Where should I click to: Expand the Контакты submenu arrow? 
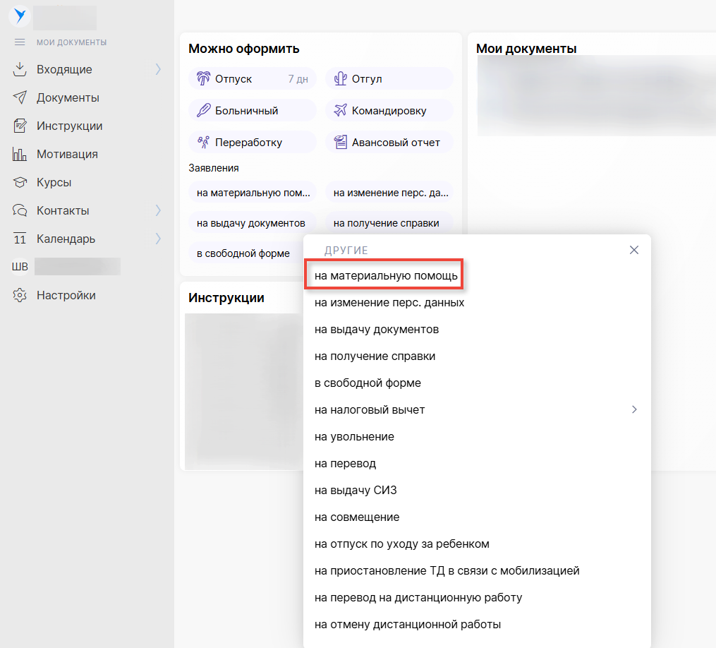(x=158, y=210)
